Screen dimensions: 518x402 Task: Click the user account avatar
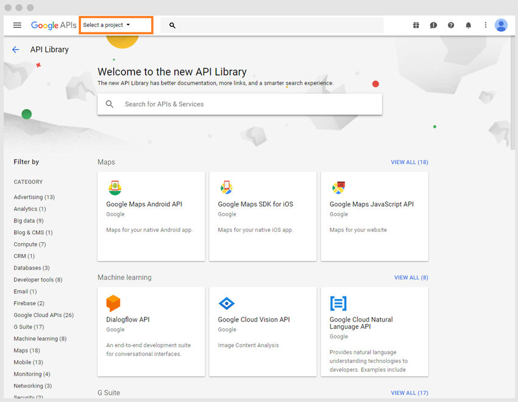tap(501, 25)
